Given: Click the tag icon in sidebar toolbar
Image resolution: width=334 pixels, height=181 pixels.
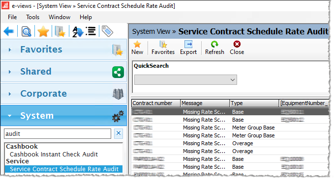Looking at the screenshot, I should (107, 31).
